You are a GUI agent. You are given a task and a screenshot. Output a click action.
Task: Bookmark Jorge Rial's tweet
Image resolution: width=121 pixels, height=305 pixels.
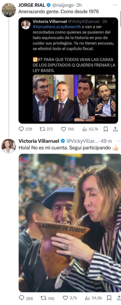pos(106,129)
